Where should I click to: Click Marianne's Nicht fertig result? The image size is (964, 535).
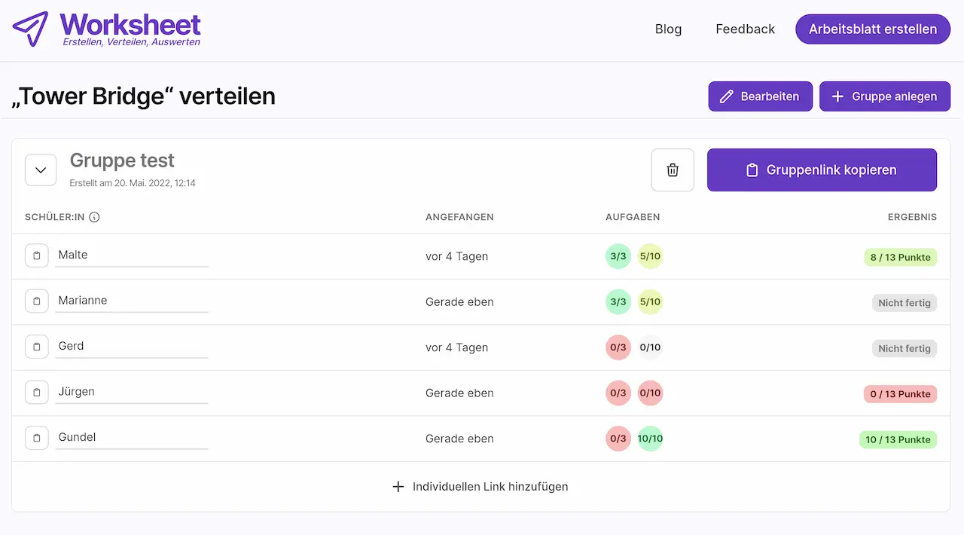point(905,303)
